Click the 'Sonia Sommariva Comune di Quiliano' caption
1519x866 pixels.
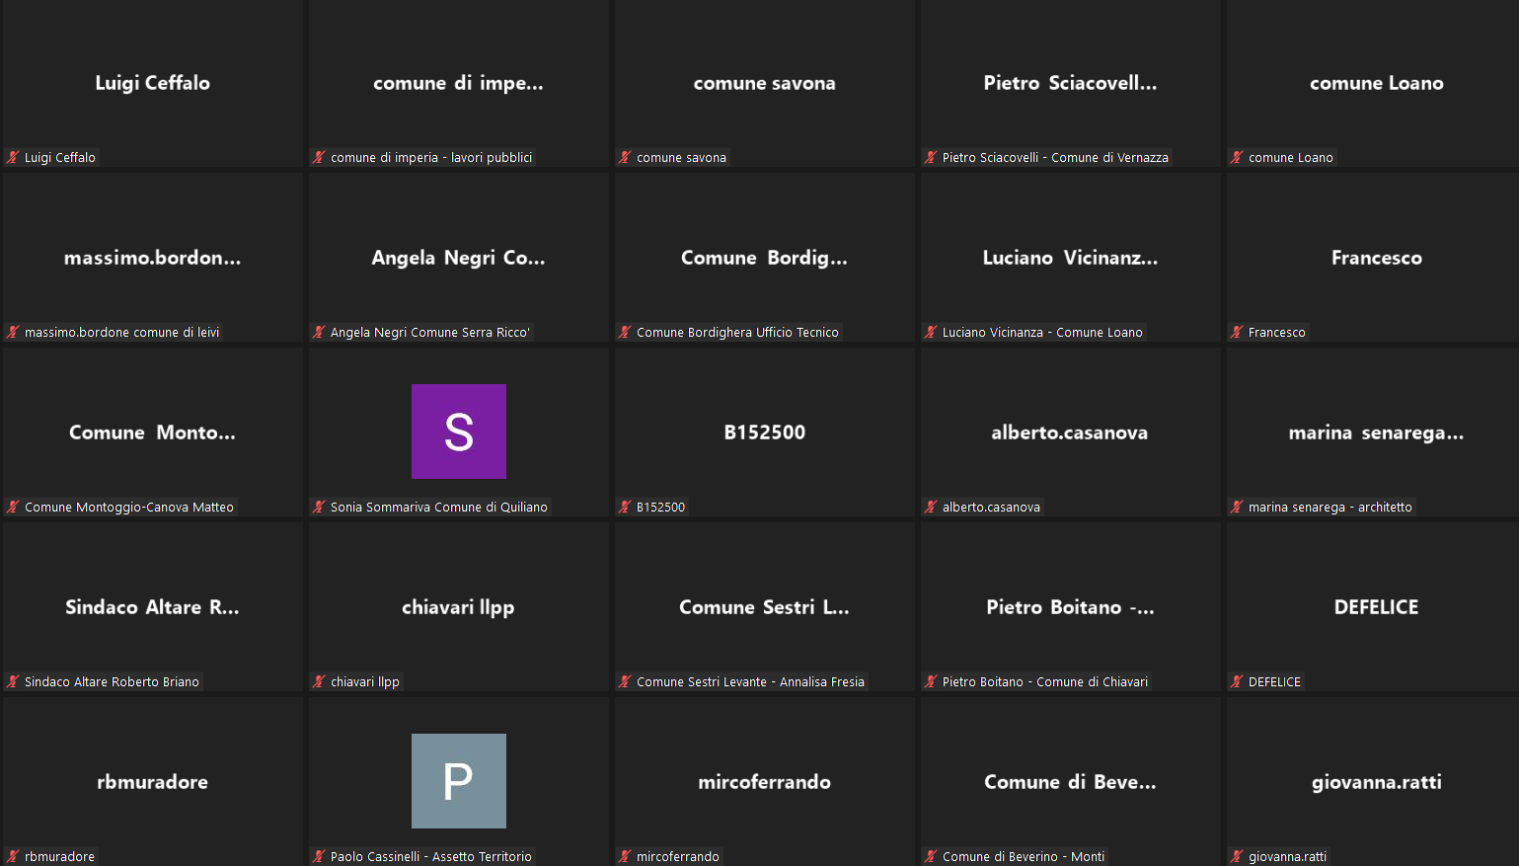(439, 507)
